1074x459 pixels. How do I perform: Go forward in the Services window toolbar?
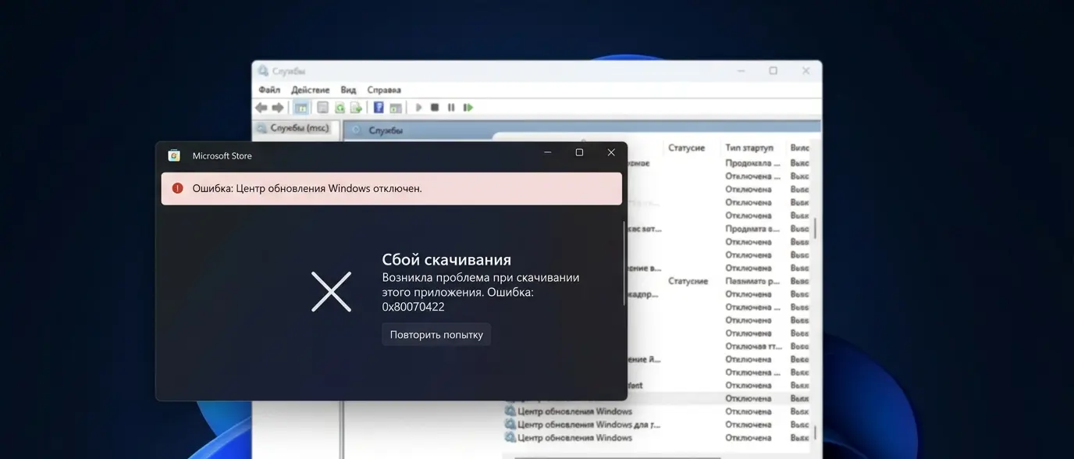[x=277, y=108]
